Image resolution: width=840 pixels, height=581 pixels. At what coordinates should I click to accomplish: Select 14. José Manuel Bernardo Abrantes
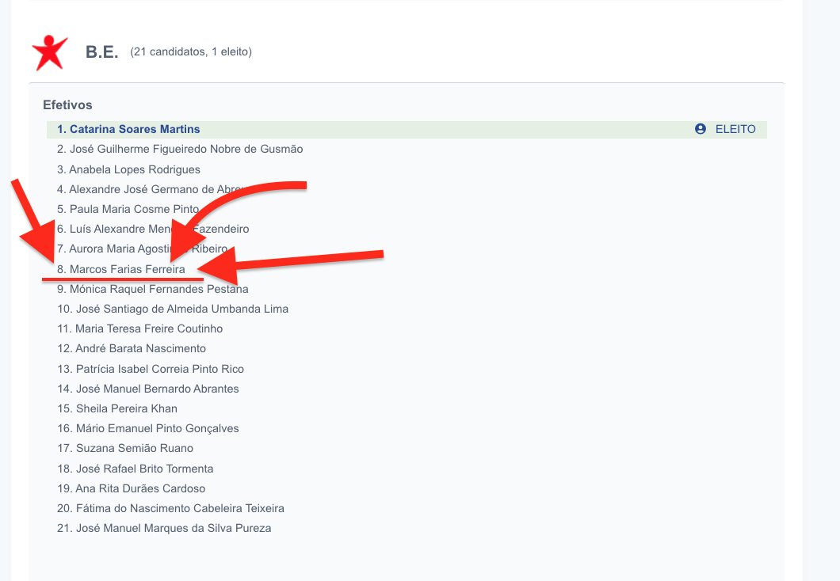(x=148, y=389)
